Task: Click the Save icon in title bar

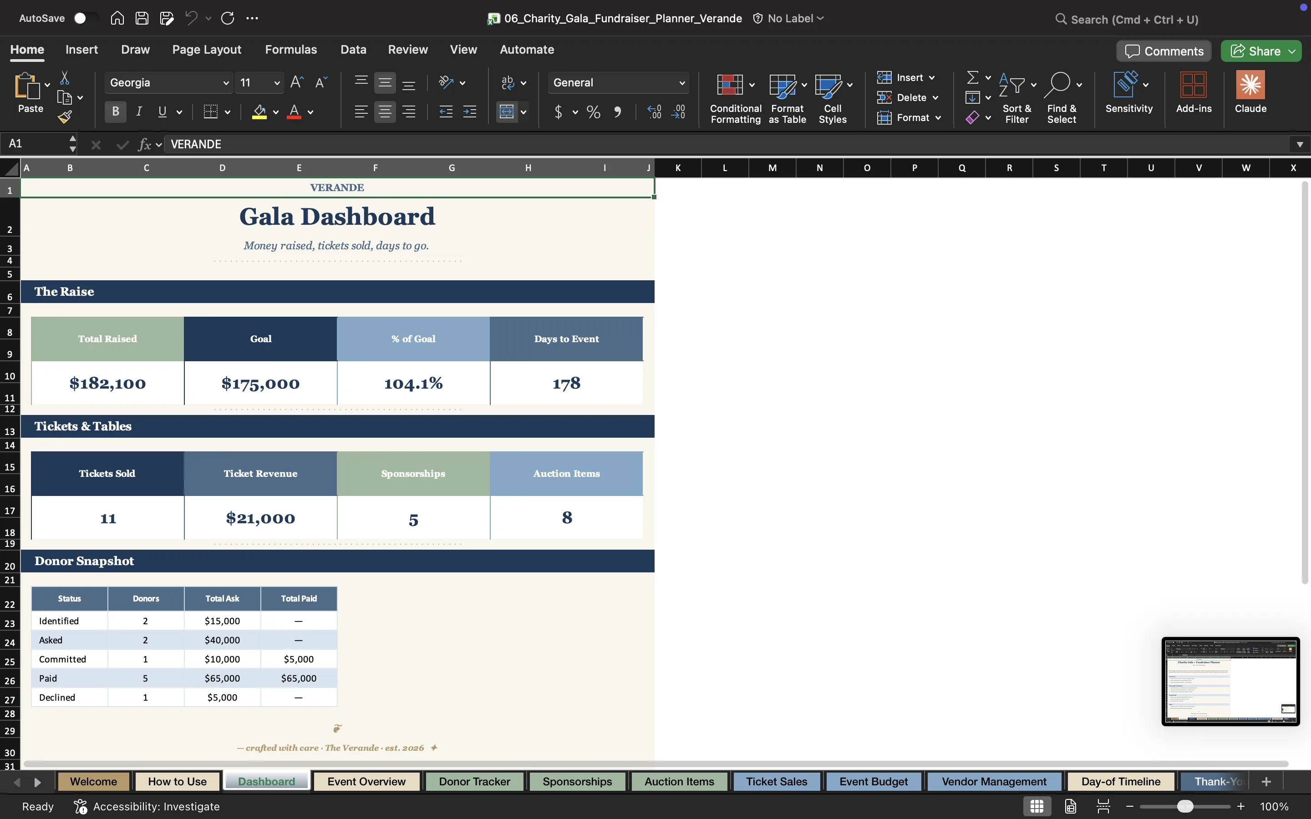Action: (x=142, y=18)
